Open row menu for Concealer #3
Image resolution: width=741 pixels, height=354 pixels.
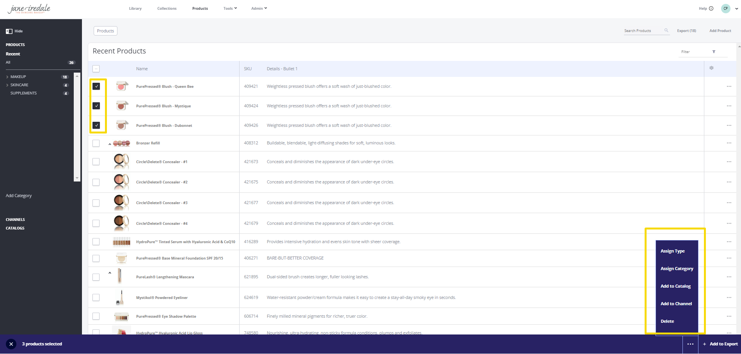point(729,203)
